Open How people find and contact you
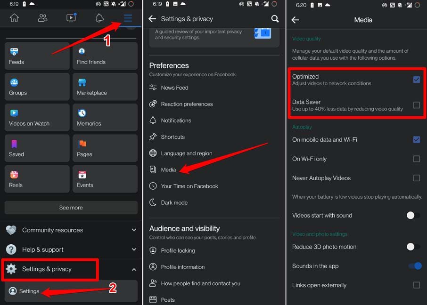 [214, 283]
